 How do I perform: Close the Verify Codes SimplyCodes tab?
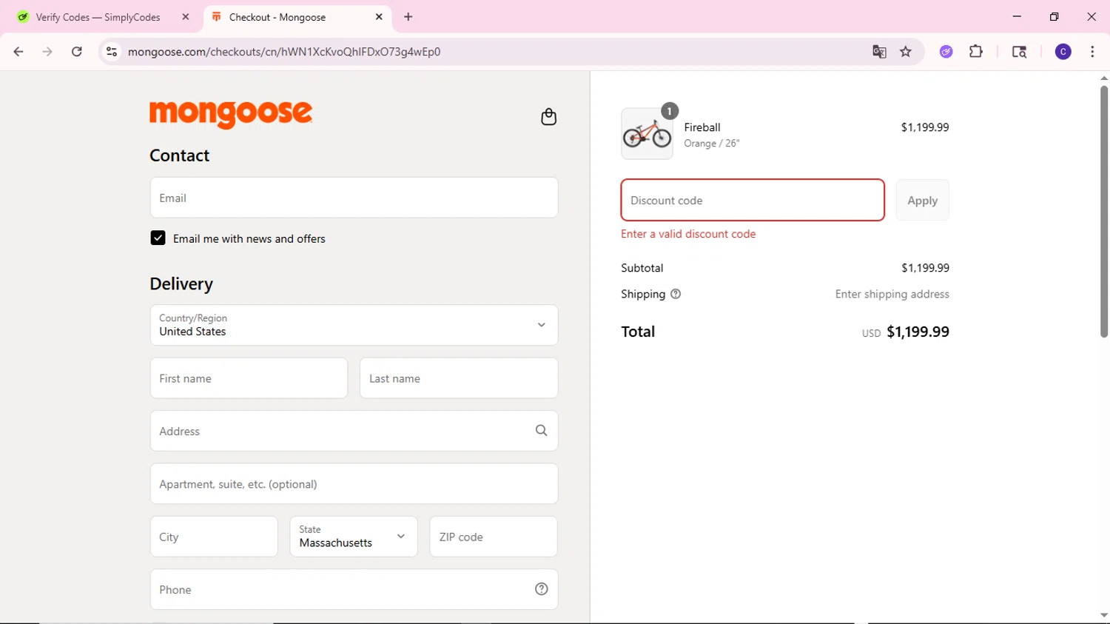tap(186, 17)
